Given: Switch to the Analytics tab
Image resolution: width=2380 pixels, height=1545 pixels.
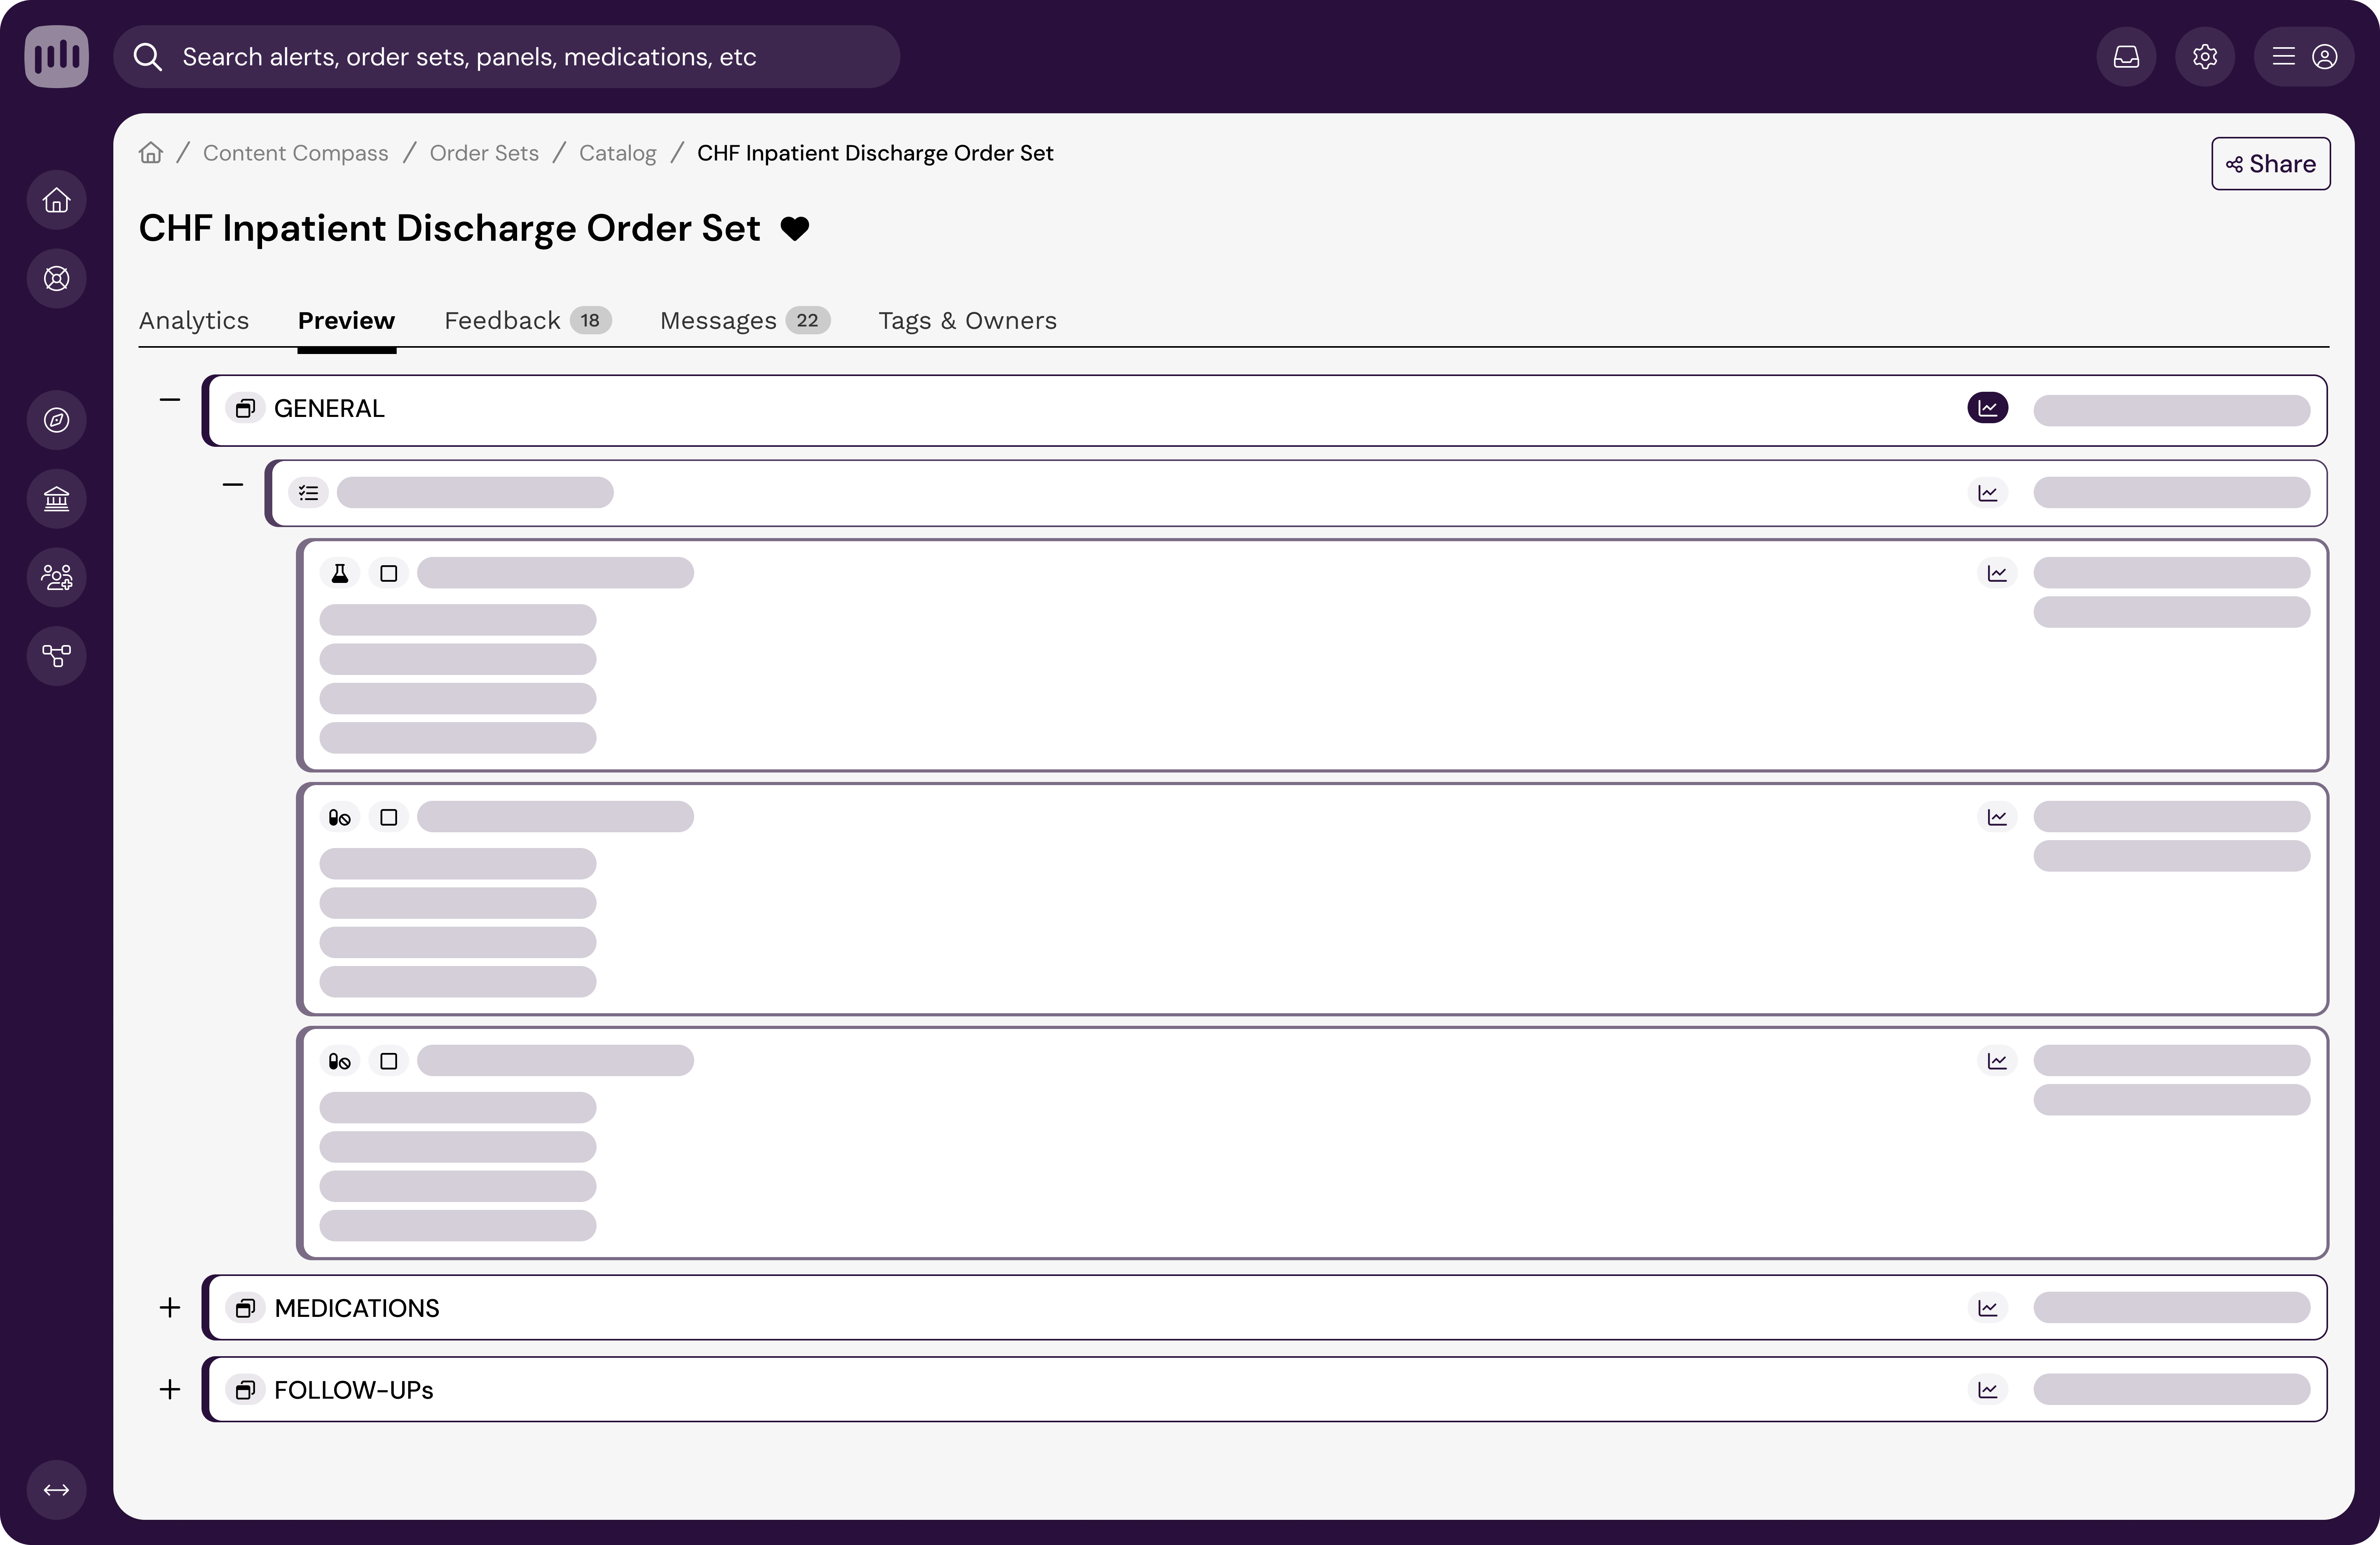Looking at the screenshot, I should pos(194,321).
